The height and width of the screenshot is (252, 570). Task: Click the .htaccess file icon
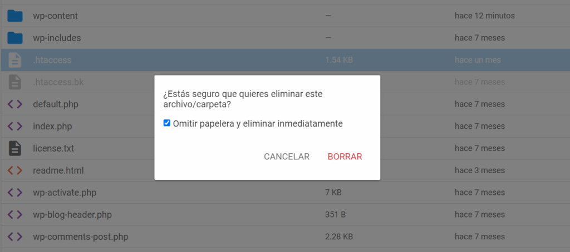click(15, 60)
